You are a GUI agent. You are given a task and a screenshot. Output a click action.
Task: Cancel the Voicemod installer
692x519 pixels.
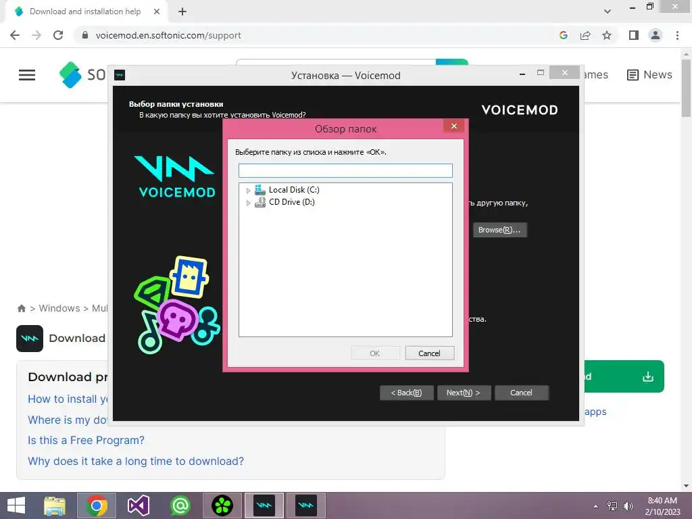(521, 393)
